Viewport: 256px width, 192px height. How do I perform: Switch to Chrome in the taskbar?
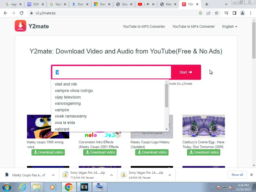[x=68, y=187]
